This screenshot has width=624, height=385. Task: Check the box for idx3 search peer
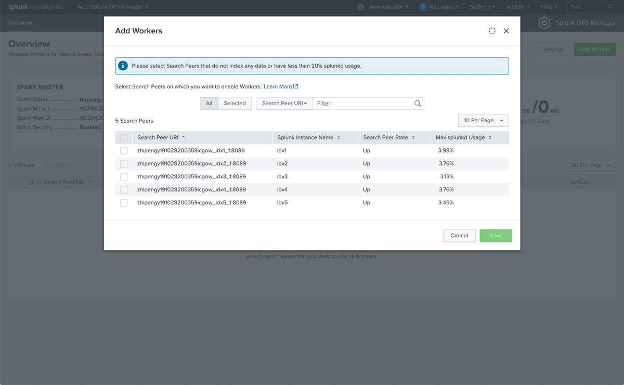pyautogui.click(x=124, y=176)
